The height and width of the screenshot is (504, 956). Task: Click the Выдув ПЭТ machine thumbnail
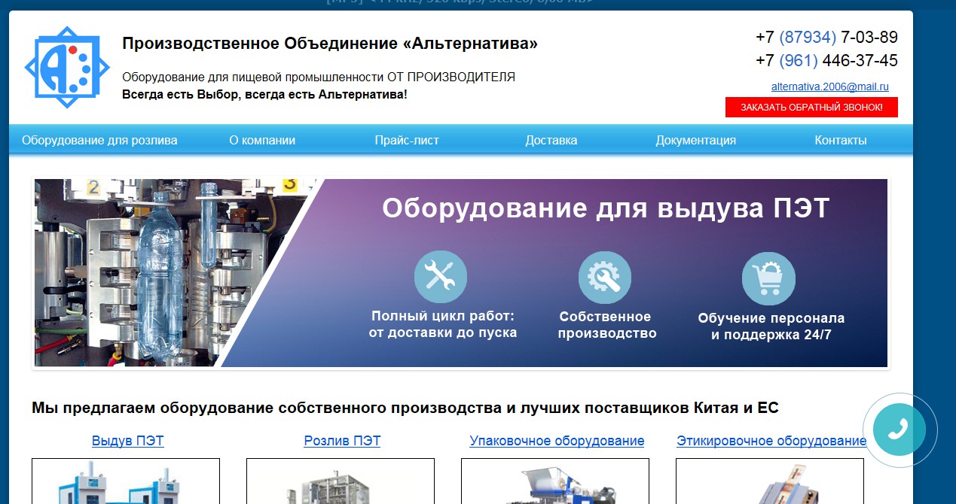click(x=126, y=481)
